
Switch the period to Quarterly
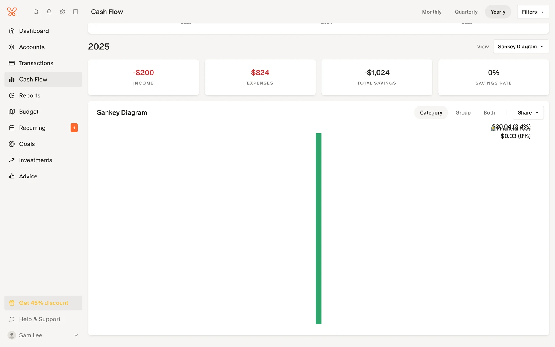click(x=466, y=12)
